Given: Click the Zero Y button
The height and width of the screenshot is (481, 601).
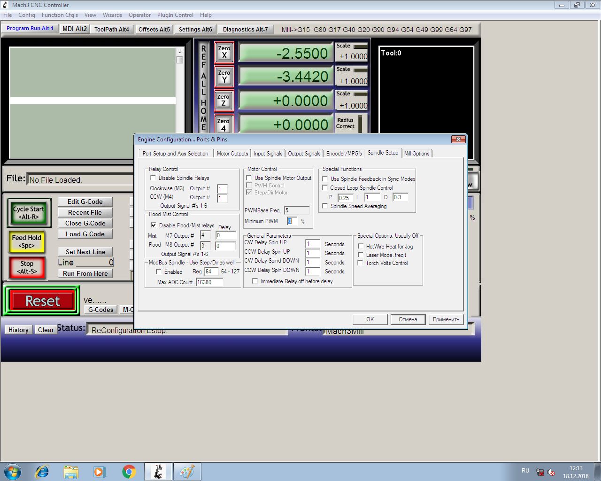Looking at the screenshot, I should coord(224,77).
